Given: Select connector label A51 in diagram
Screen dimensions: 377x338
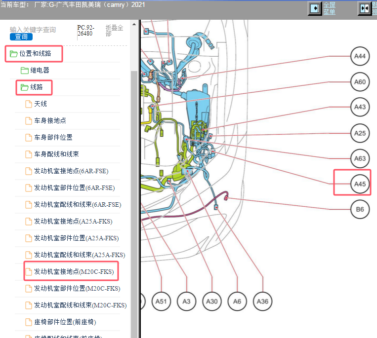Looking at the screenshot, I should click(161, 301).
